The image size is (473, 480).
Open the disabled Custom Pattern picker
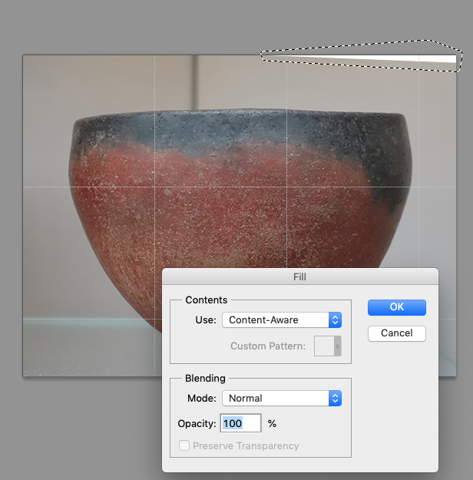(328, 346)
